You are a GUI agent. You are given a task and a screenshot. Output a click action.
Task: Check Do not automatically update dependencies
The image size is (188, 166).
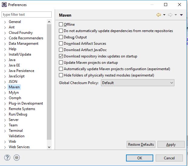61,31
